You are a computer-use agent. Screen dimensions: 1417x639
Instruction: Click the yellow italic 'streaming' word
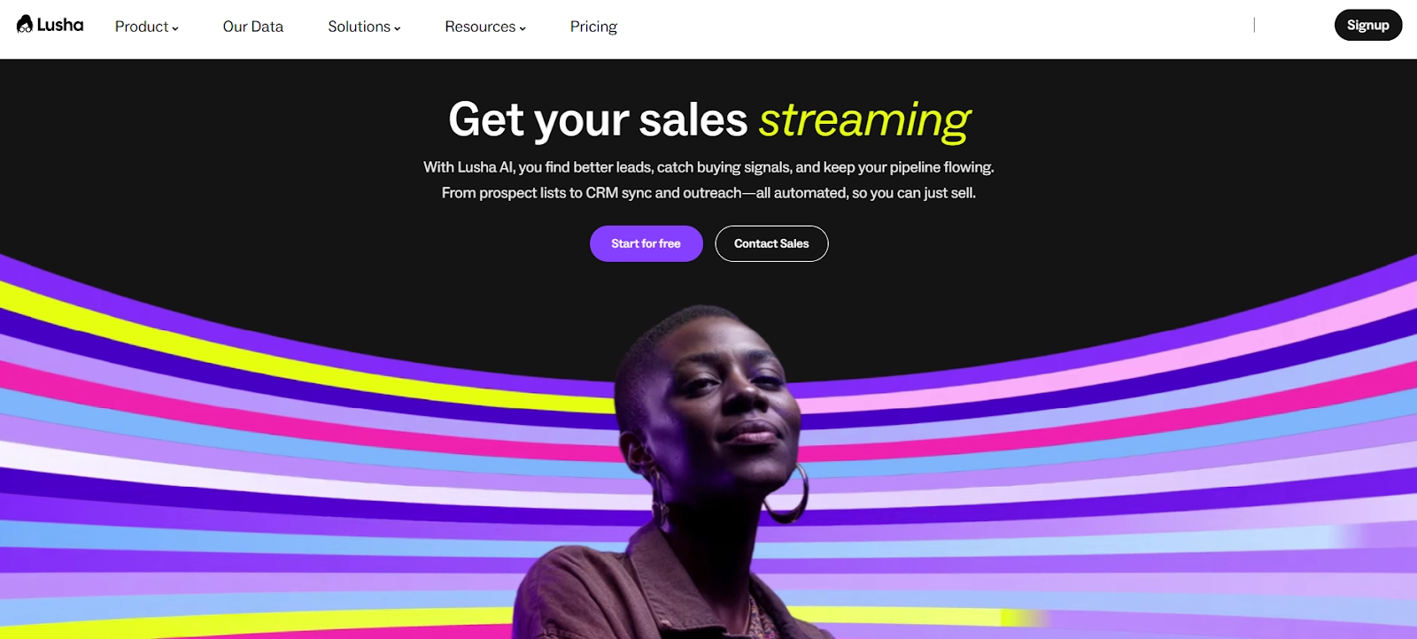tap(864, 121)
